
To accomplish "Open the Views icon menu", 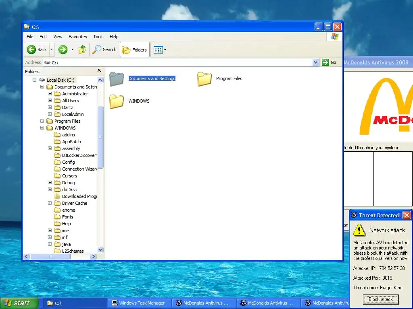I will [x=158, y=49].
